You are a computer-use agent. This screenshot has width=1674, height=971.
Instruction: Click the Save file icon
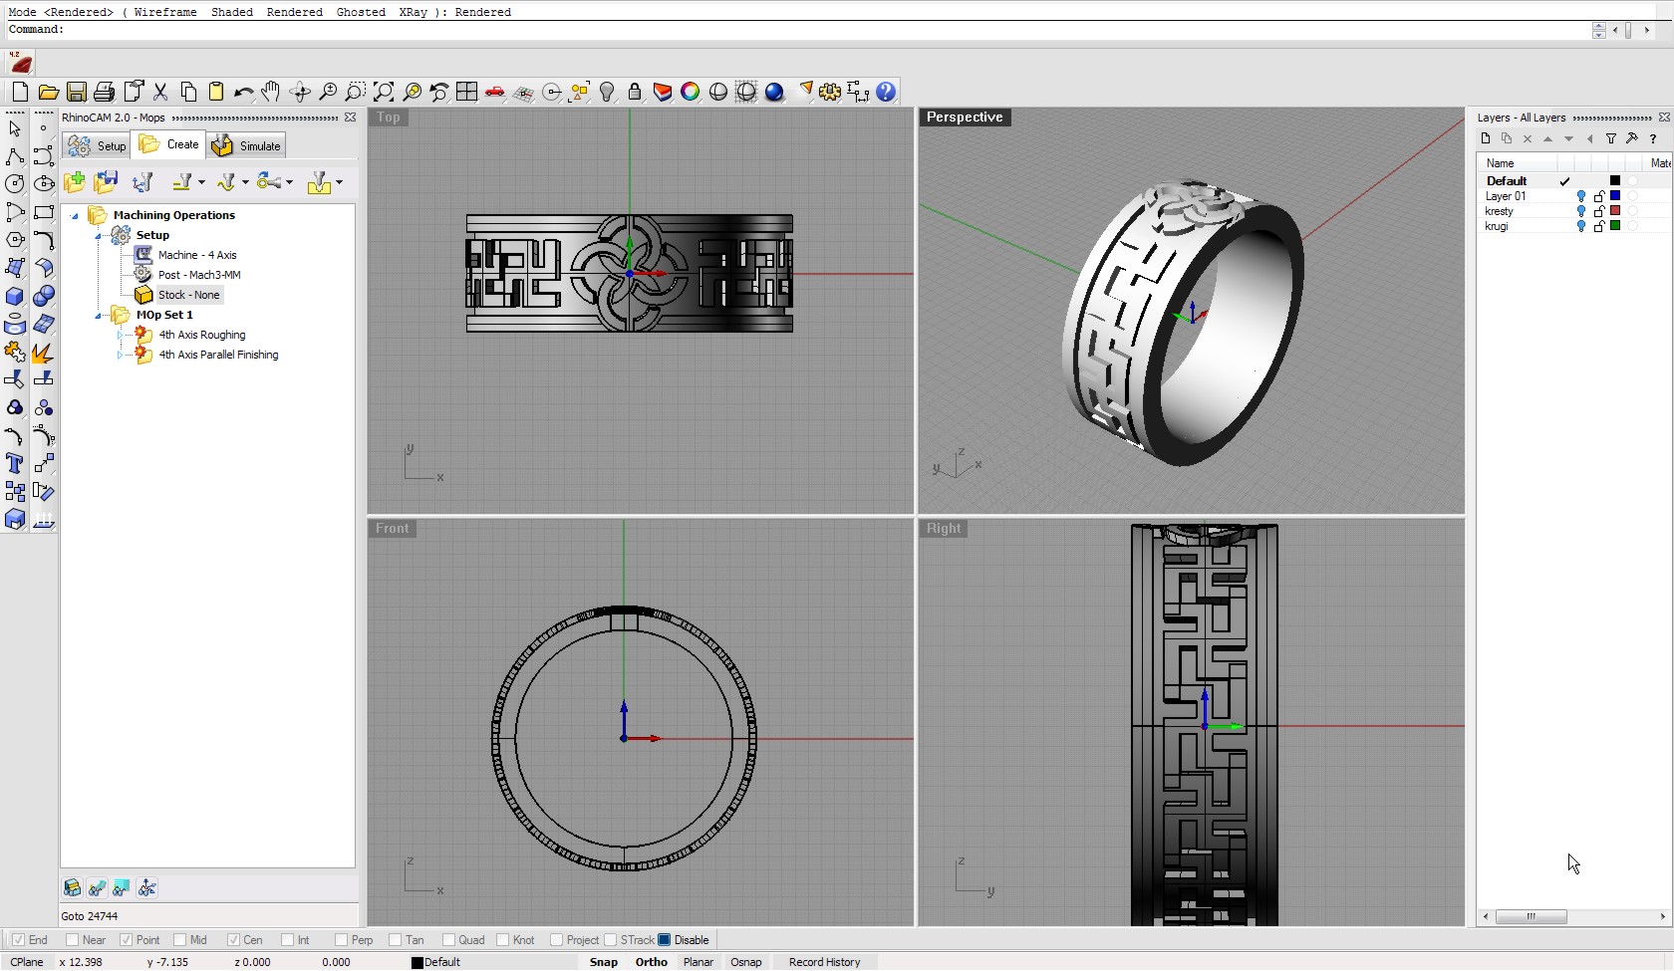pos(76,93)
